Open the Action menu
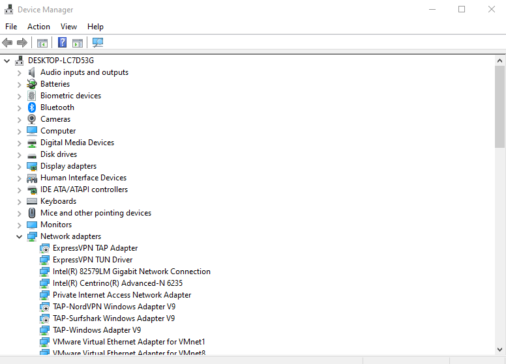 (38, 27)
